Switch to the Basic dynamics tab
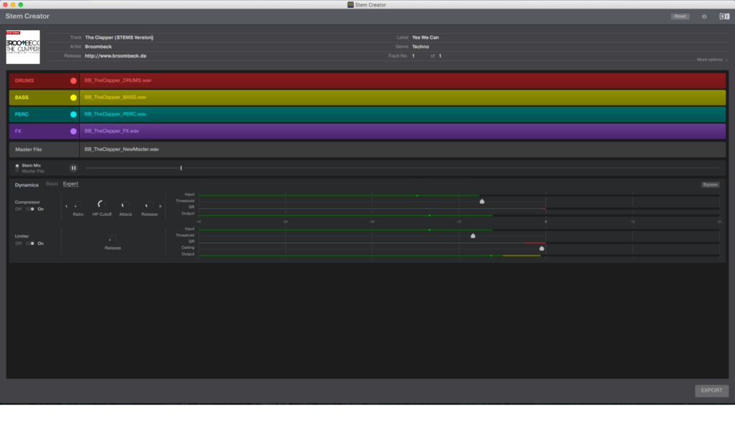The width and height of the screenshot is (735, 432). coord(52,184)
